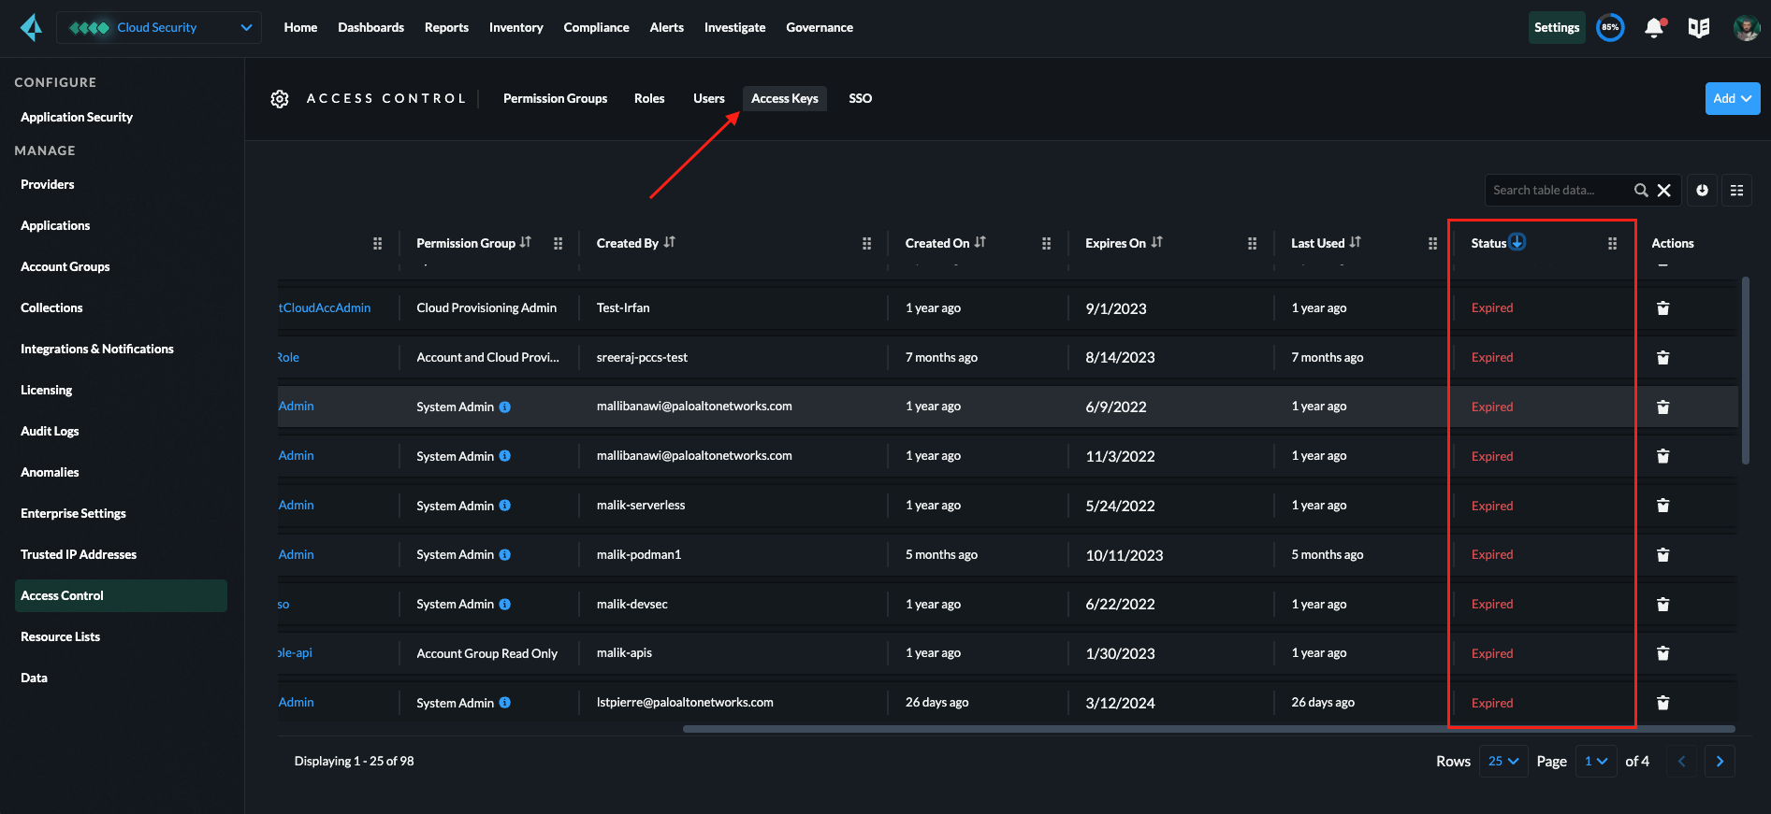Change rows per page dropdown
This screenshot has height=814, width=1771.
(x=1502, y=761)
